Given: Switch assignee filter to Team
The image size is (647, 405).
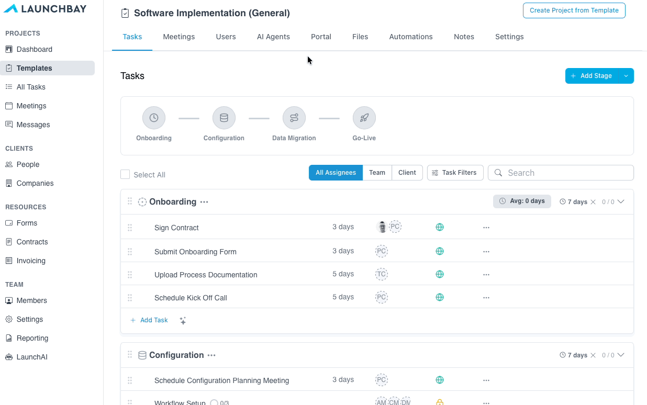Looking at the screenshot, I should [x=377, y=173].
